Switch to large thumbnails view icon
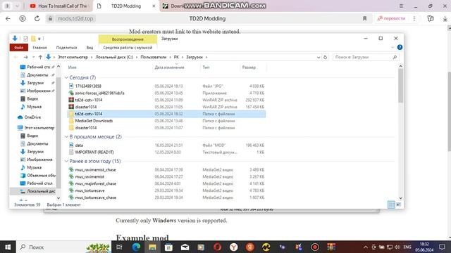 click(399, 205)
